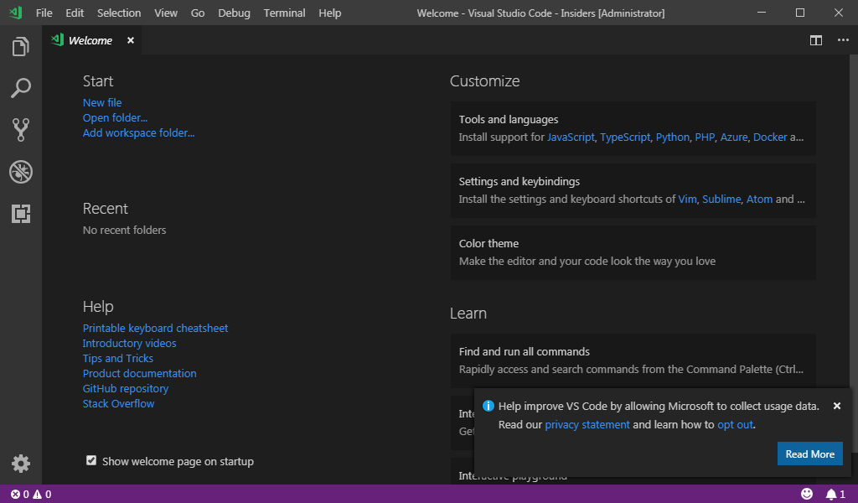Open the Search view in activity bar
Image resolution: width=858 pixels, height=503 pixels.
pyautogui.click(x=21, y=88)
